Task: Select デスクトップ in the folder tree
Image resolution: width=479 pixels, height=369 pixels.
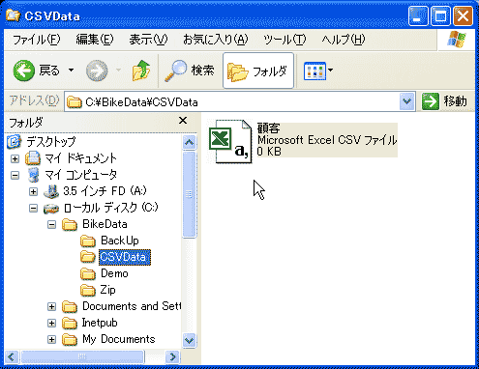Action: pos(51,141)
